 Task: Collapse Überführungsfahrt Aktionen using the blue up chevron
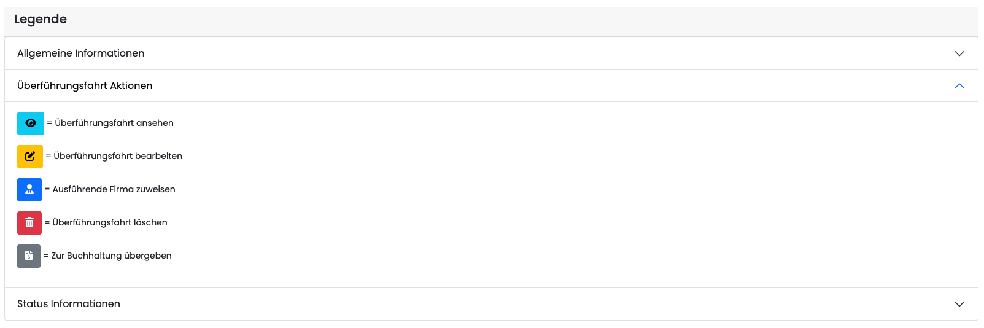(959, 86)
